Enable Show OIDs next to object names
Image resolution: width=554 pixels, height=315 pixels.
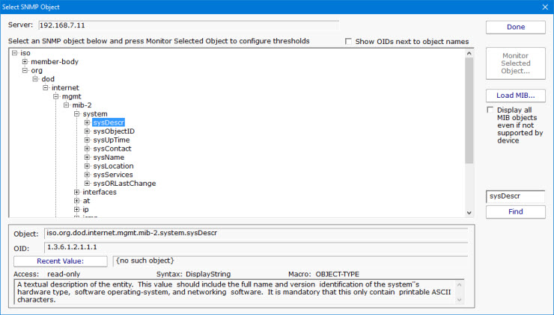(349, 42)
